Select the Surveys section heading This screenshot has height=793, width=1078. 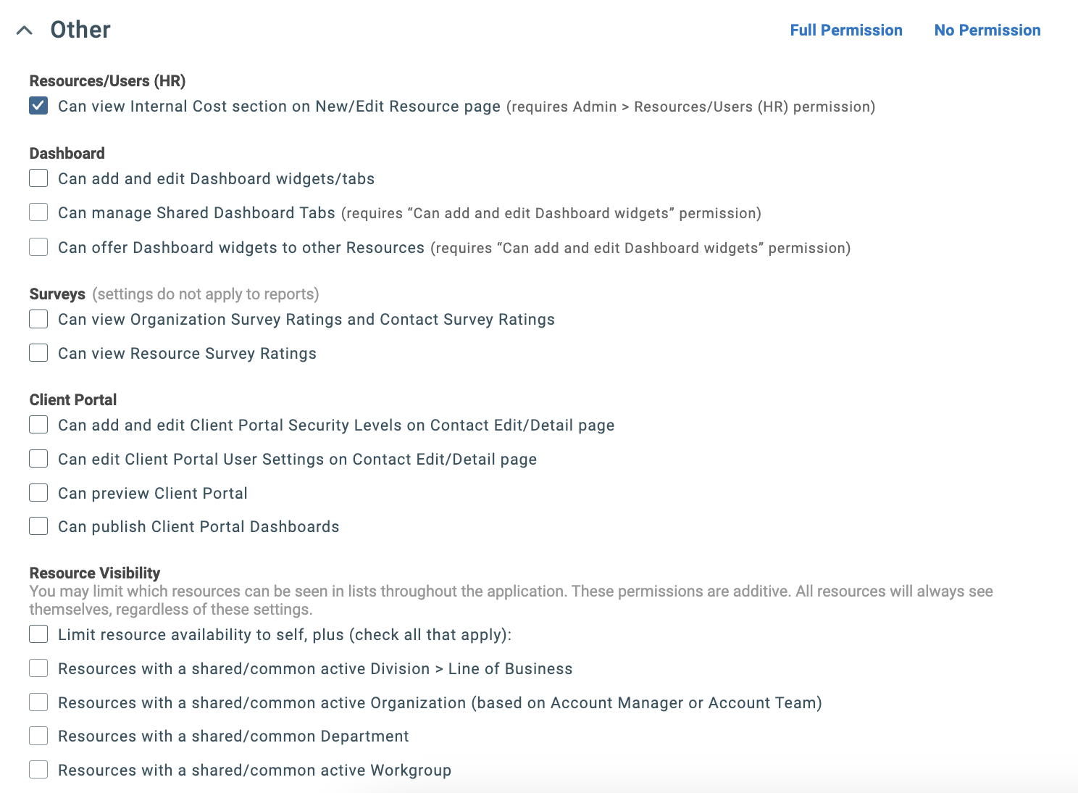point(57,294)
